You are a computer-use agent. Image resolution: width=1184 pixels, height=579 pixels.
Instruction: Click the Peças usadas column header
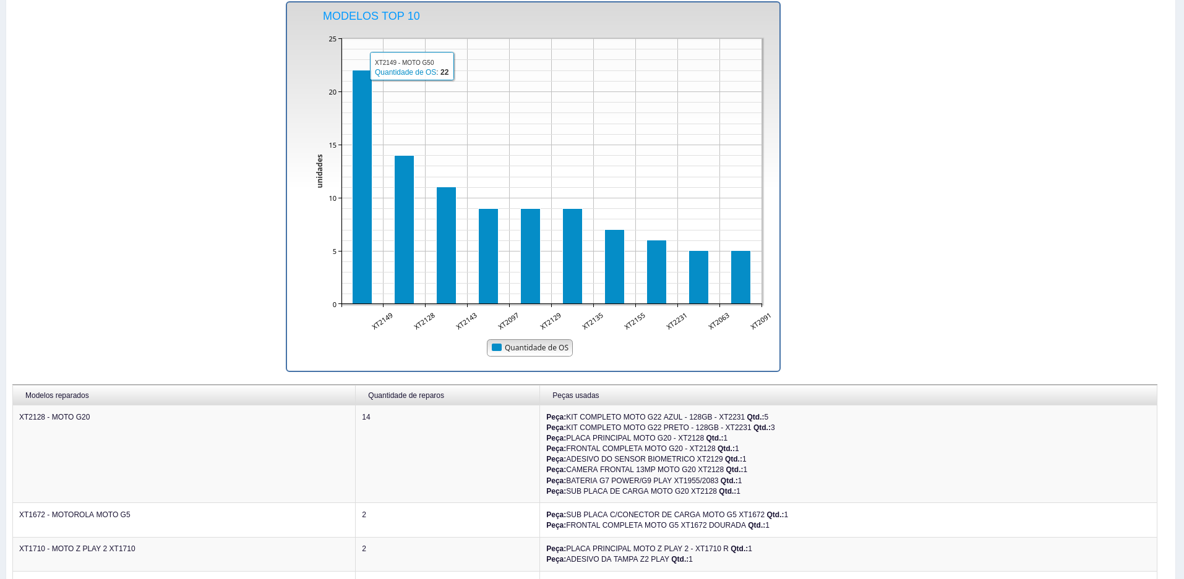pyautogui.click(x=575, y=395)
